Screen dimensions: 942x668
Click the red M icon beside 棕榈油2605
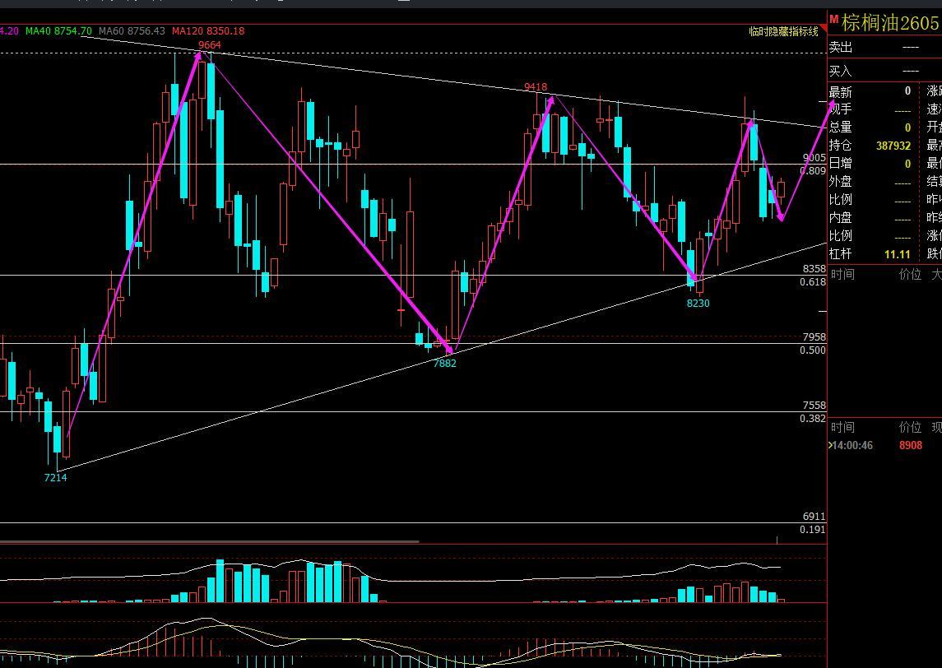(x=834, y=21)
